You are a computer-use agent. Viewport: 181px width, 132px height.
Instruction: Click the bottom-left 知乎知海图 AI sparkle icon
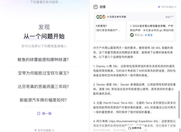[x=36, y=130]
